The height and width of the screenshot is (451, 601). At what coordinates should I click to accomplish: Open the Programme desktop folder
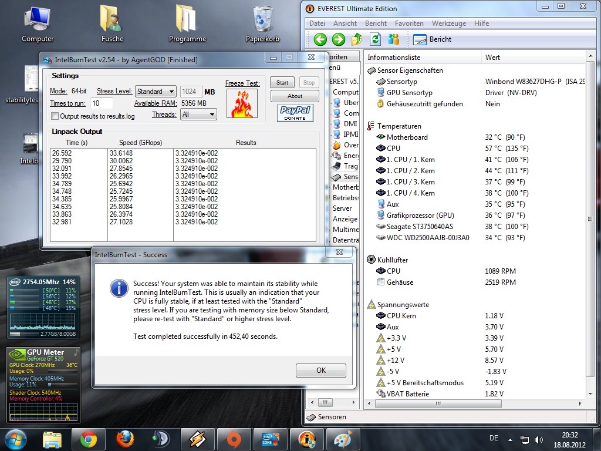click(x=187, y=24)
